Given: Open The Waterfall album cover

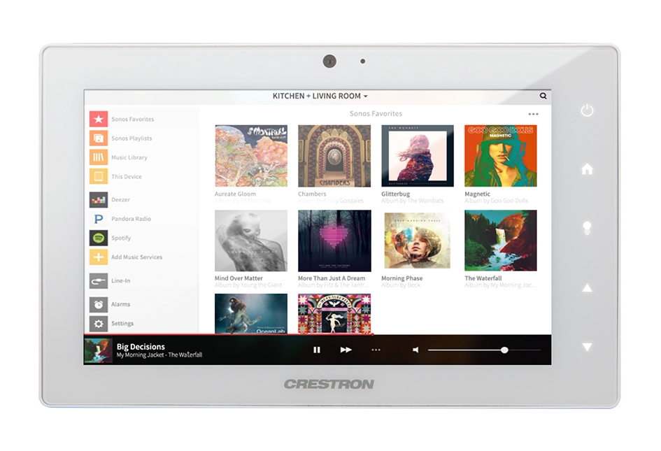Looking at the screenshot, I should (501, 241).
